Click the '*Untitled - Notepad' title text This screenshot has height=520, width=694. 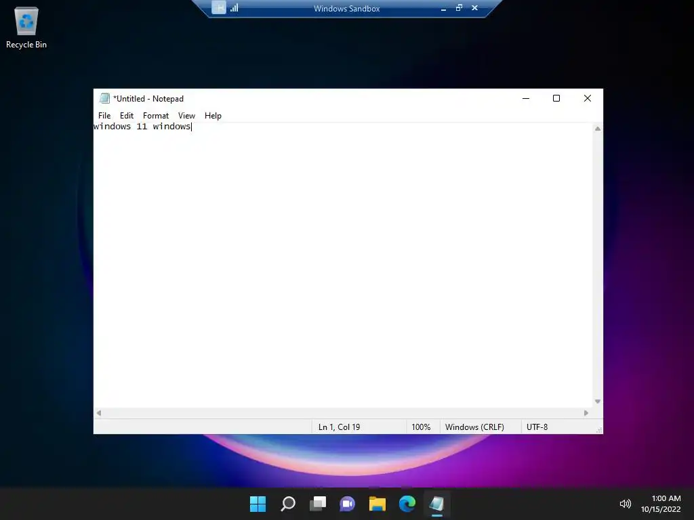point(148,99)
